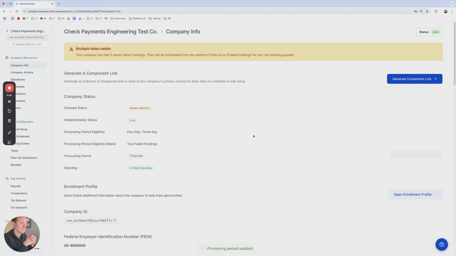Open password manager key icon
Screen dimensions: 456x256
(x=416, y=11)
